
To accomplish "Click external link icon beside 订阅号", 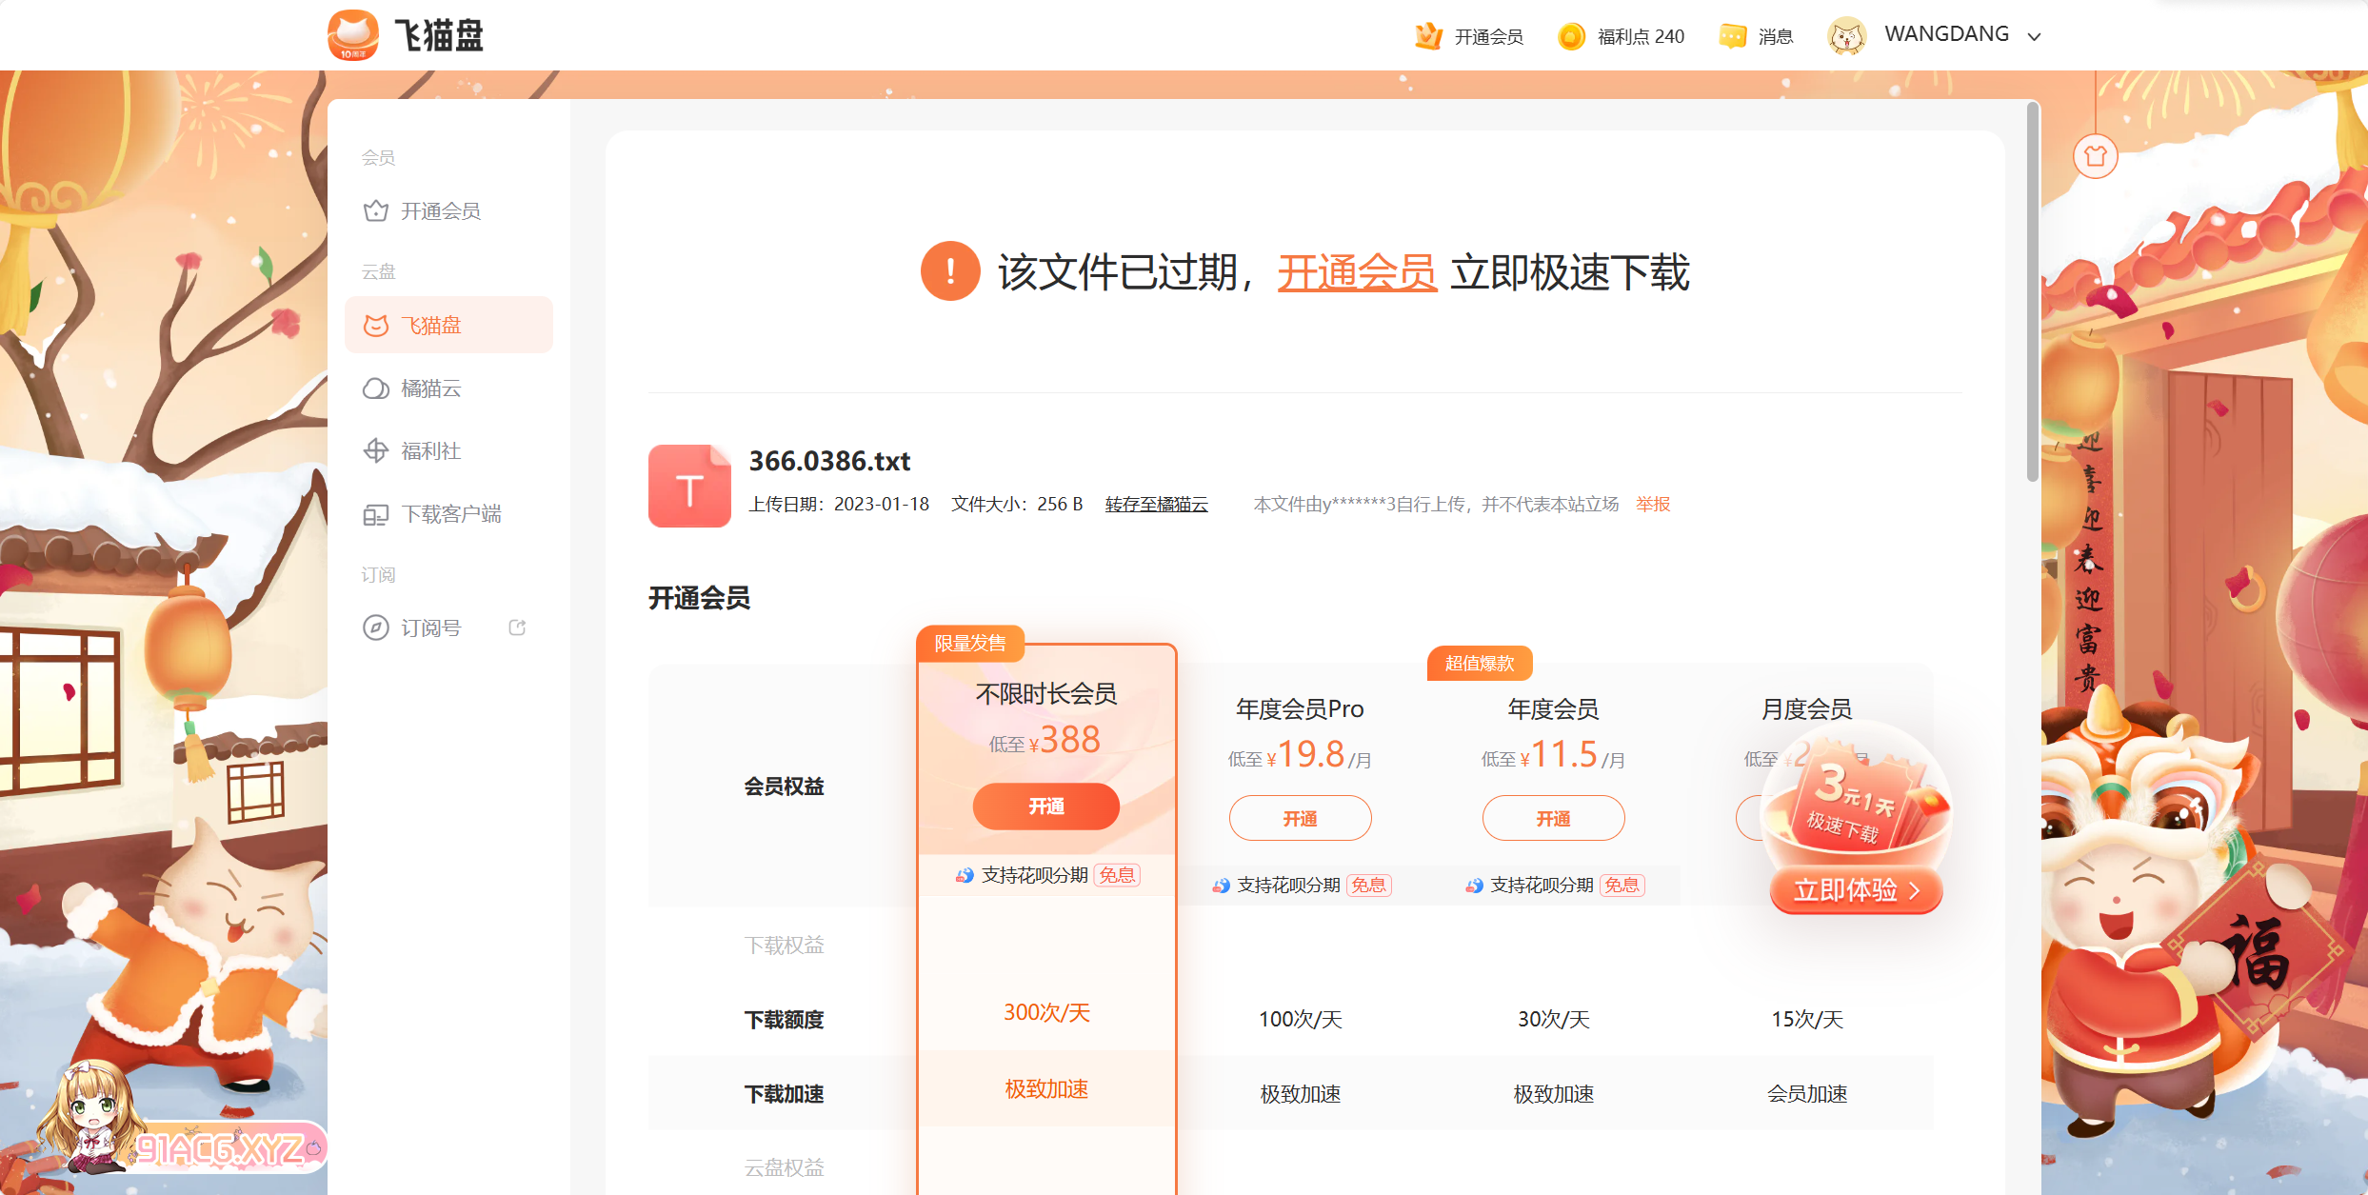I will click(x=517, y=627).
